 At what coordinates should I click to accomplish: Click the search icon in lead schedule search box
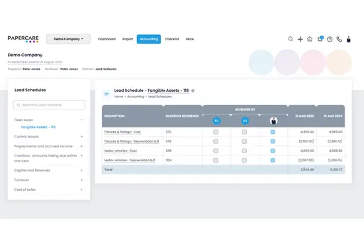click(x=19, y=105)
